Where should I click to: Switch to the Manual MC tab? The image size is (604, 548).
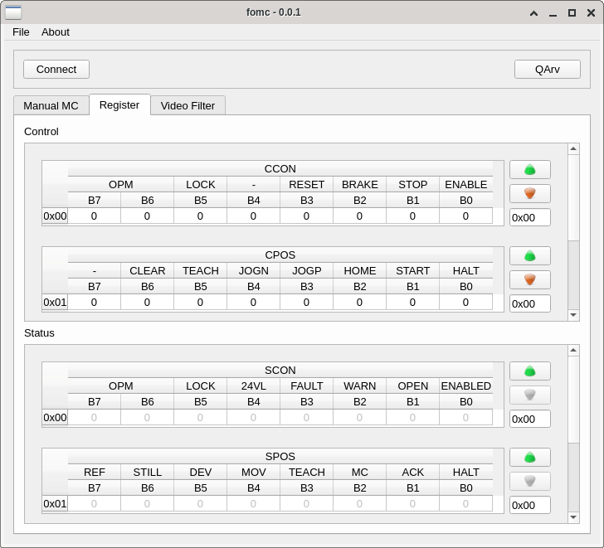(x=51, y=105)
